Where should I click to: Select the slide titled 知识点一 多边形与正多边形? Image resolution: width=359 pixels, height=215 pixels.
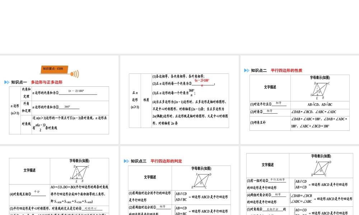tap(59, 100)
